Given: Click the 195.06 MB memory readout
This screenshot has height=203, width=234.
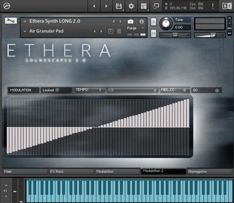Looking at the screenshot, I should pos(178,8).
